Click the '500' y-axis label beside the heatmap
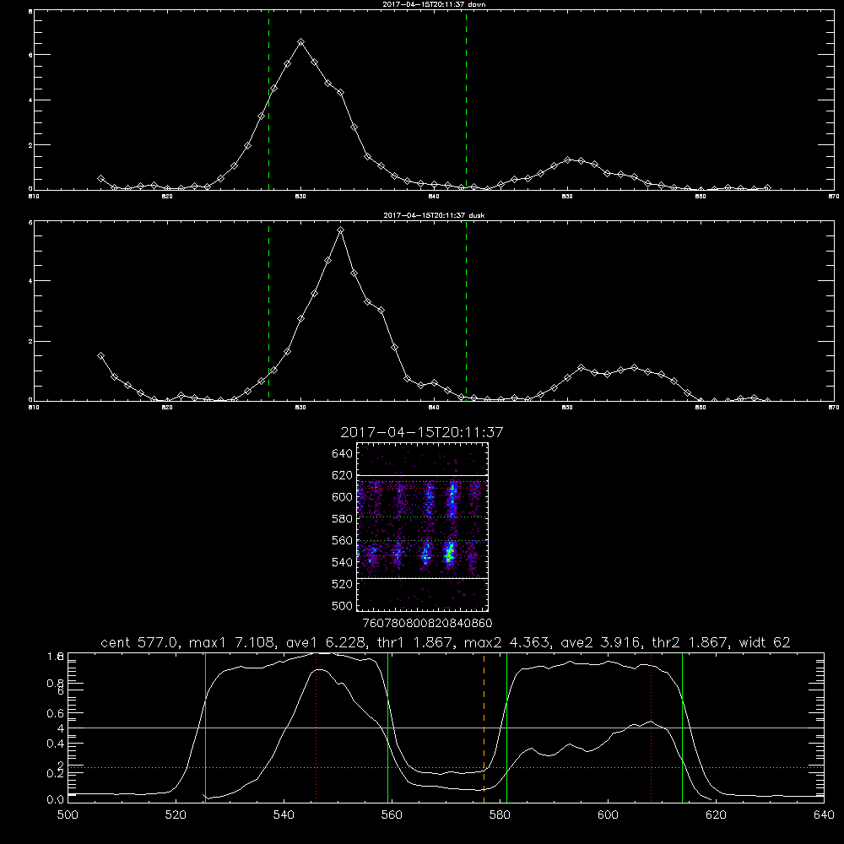 tap(343, 606)
